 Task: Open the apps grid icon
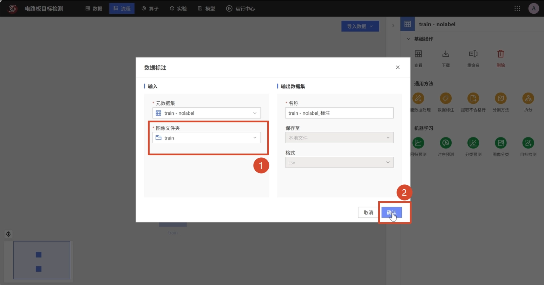(517, 8)
